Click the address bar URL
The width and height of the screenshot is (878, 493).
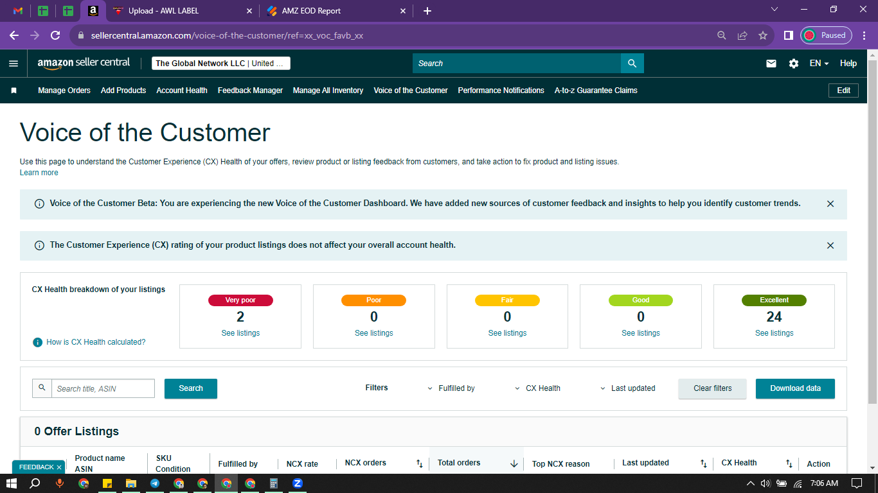226,36
